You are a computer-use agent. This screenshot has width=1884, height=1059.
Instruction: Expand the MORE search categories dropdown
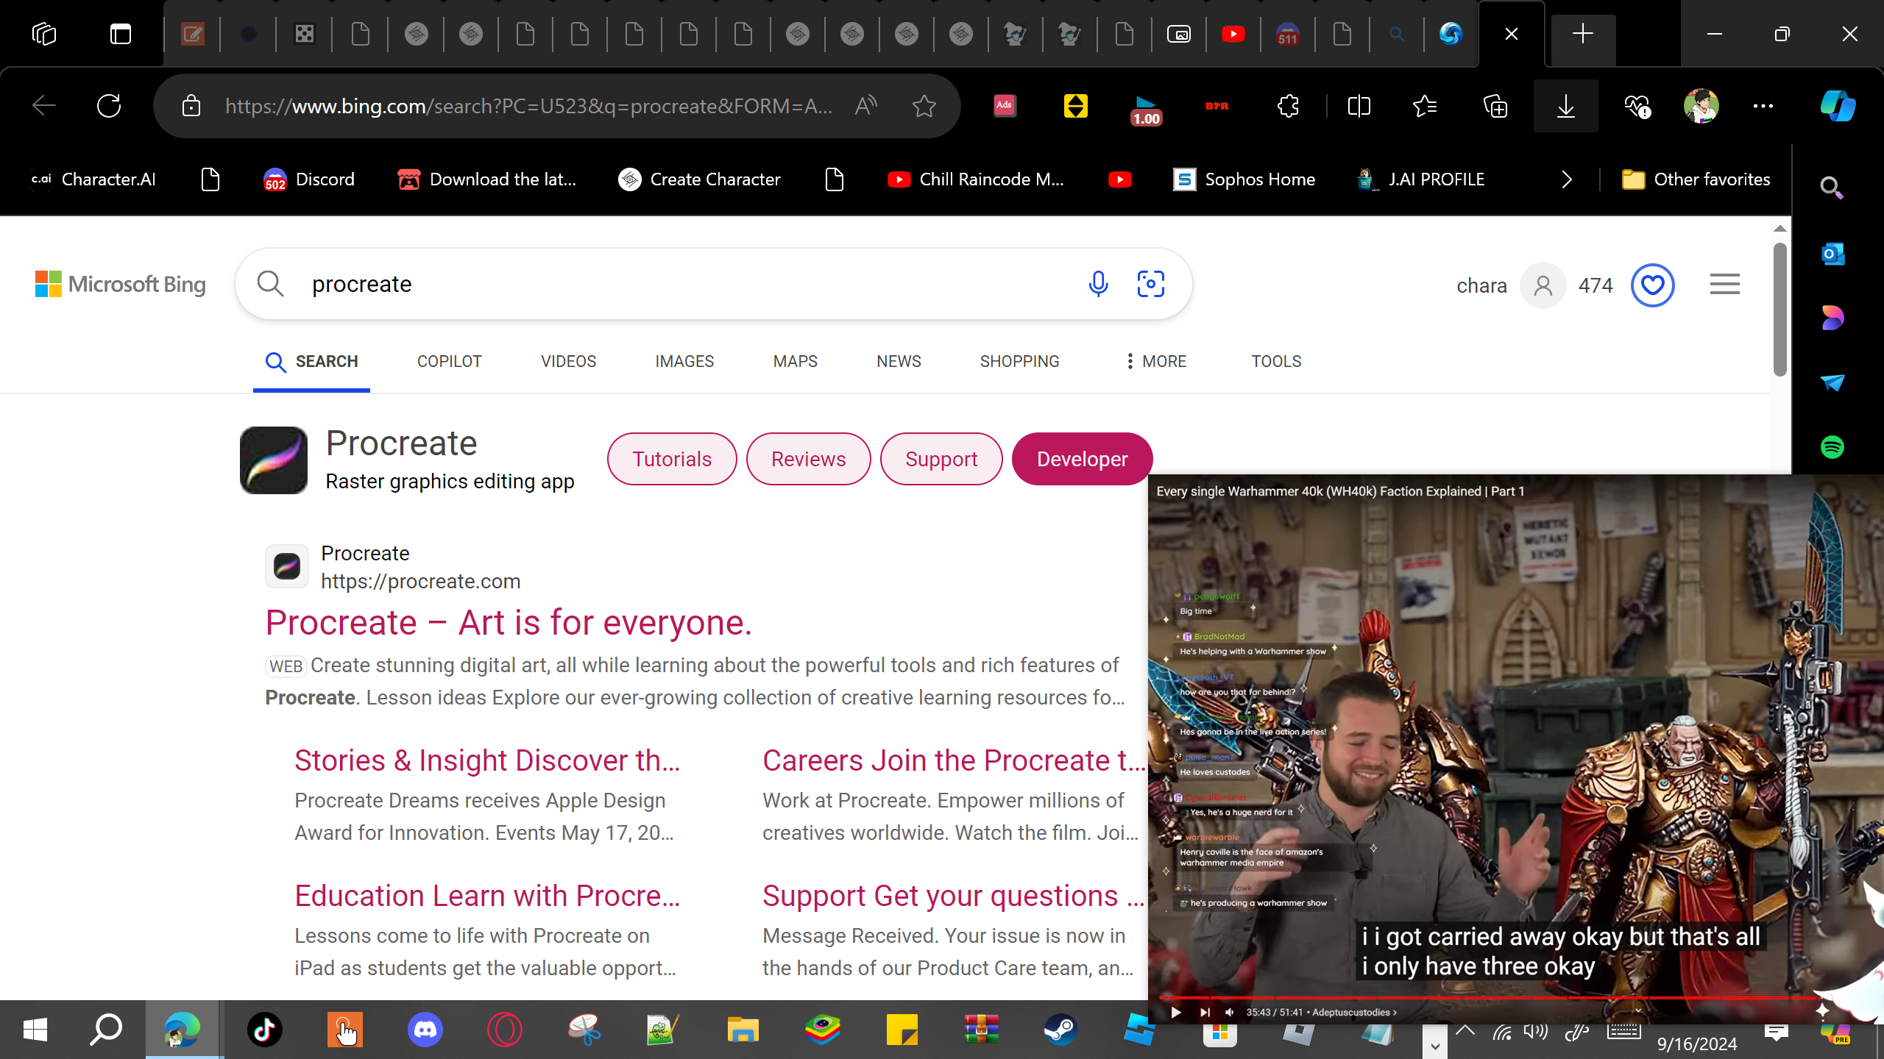pyautogui.click(x=1156, y=362)
